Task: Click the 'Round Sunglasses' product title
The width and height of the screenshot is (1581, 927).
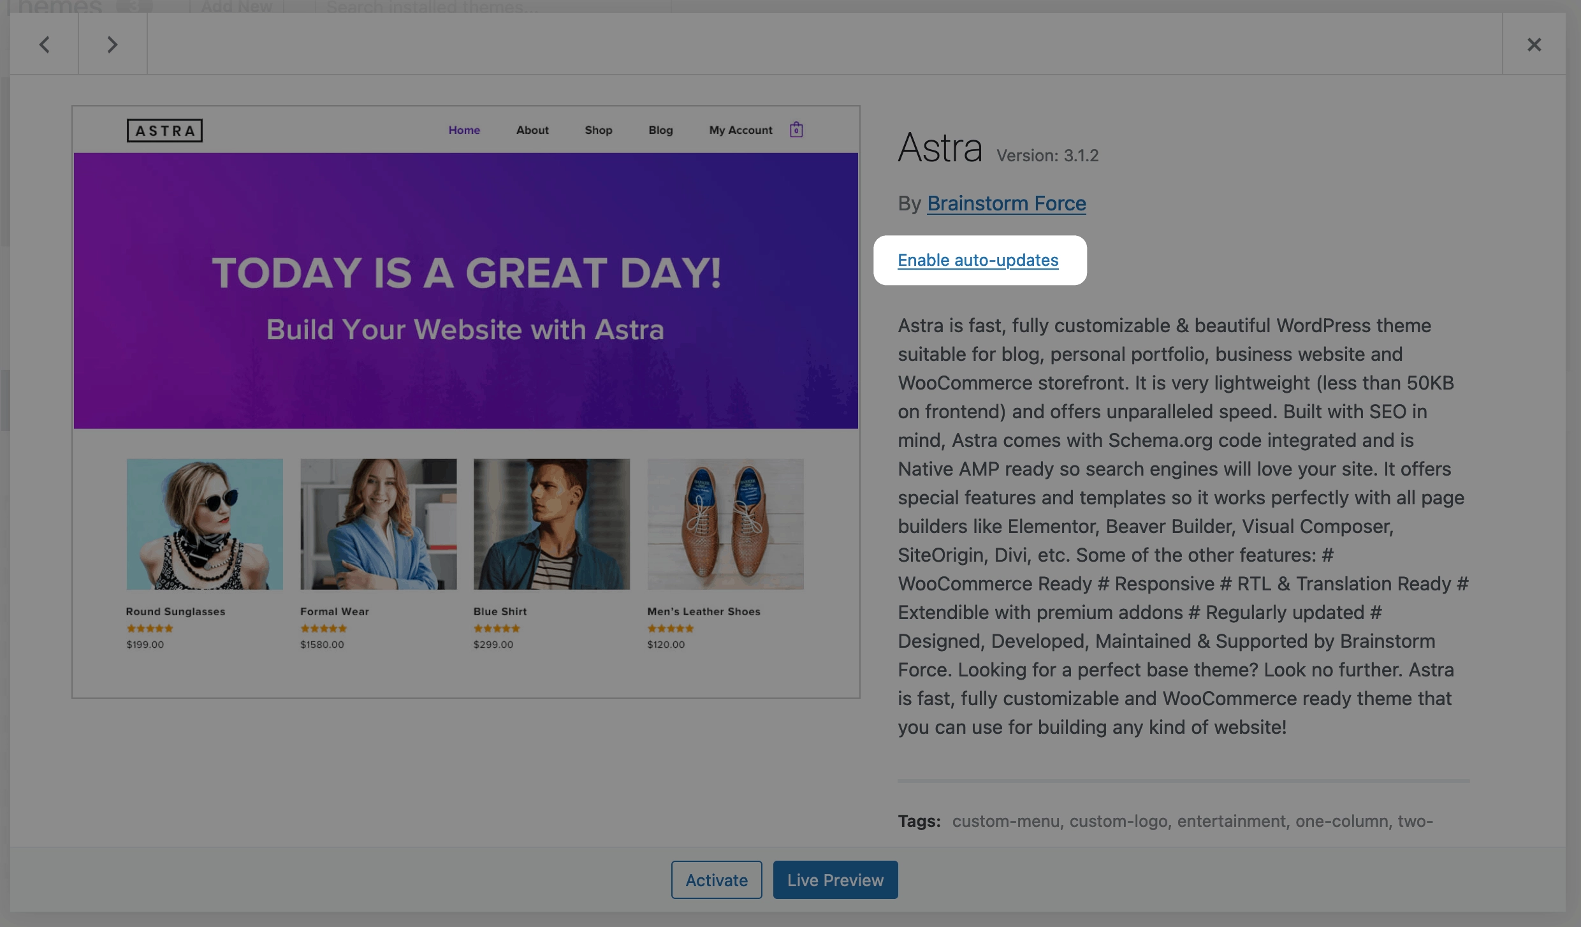Action: point(176,611)
